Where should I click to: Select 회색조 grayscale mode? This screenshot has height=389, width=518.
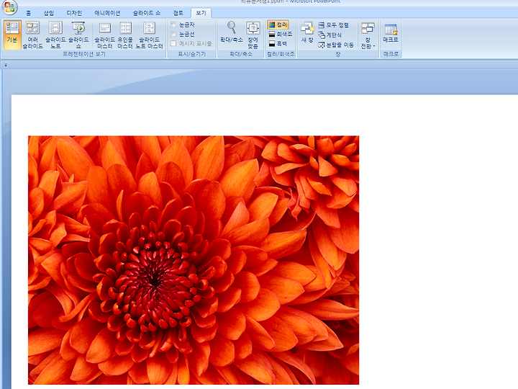(280, 34)
